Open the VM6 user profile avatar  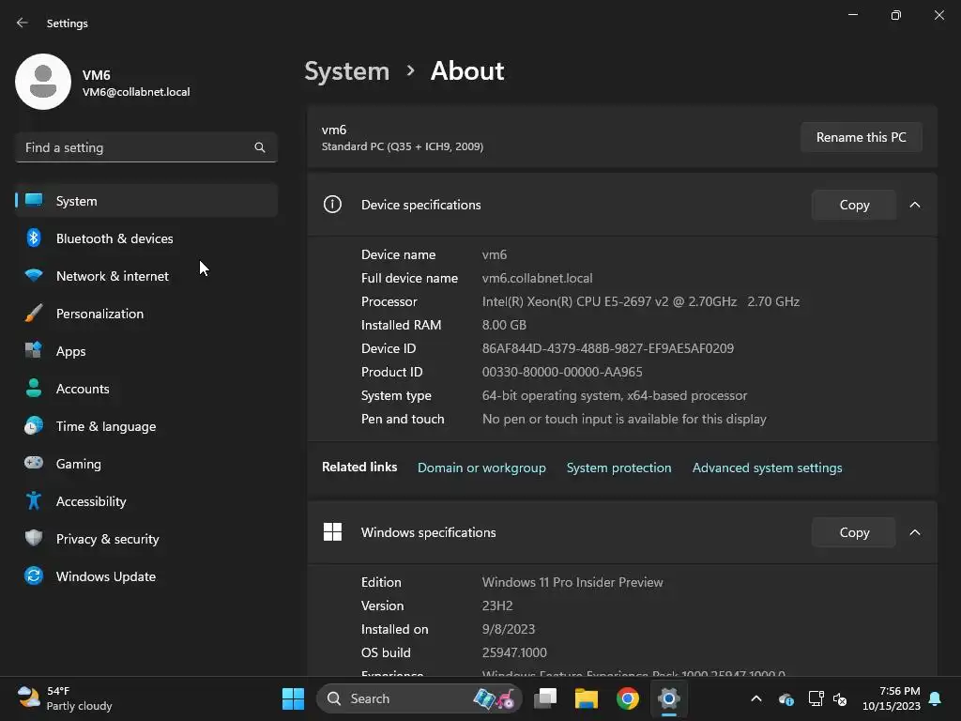coord(43,82)
